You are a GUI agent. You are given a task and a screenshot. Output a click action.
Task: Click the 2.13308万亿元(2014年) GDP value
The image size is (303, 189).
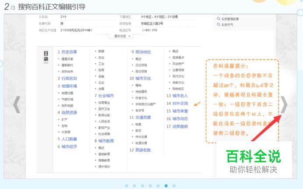tap(76, 30)
